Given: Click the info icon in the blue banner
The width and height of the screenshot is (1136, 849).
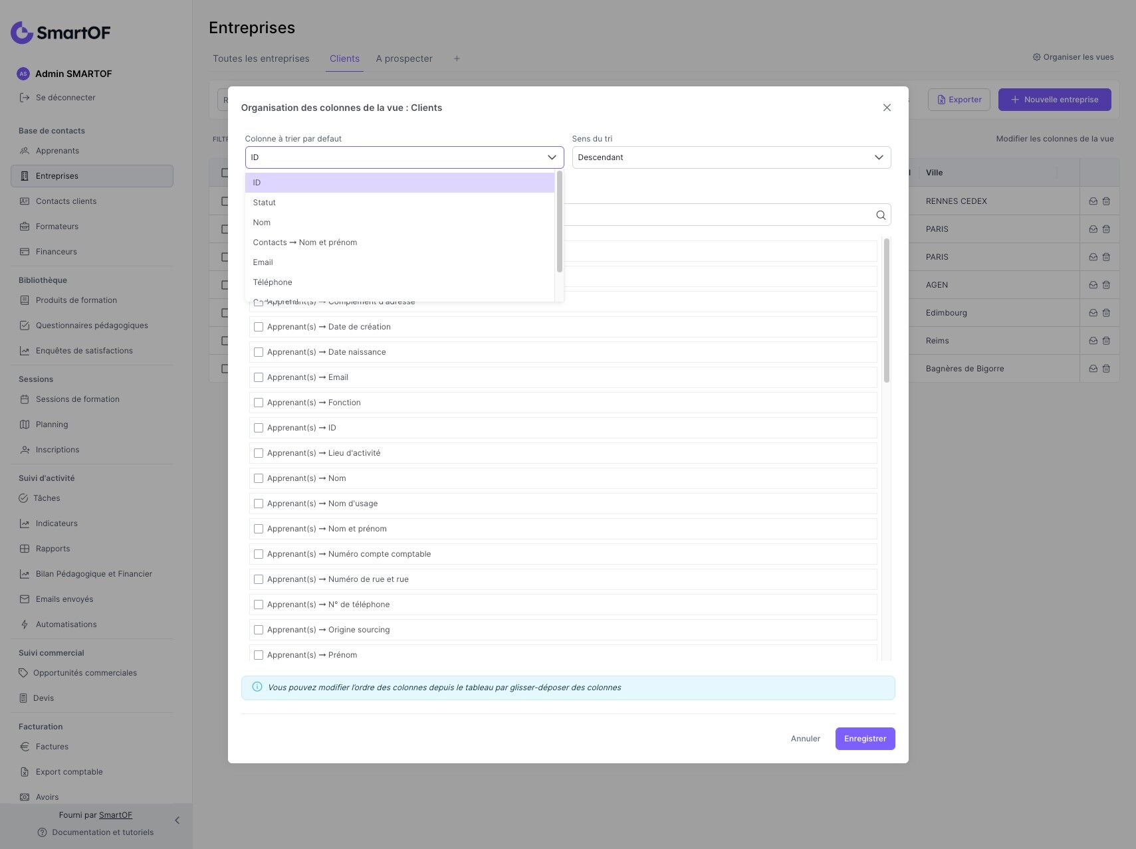Looking at the screenshot, I should click(257, 687).
